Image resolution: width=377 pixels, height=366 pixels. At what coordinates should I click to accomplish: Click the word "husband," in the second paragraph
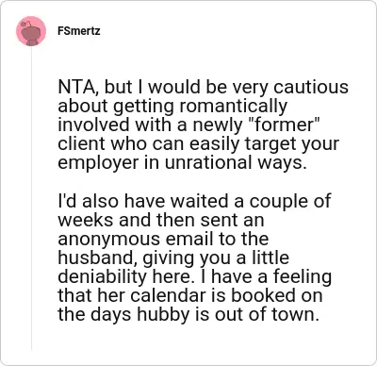98,258
